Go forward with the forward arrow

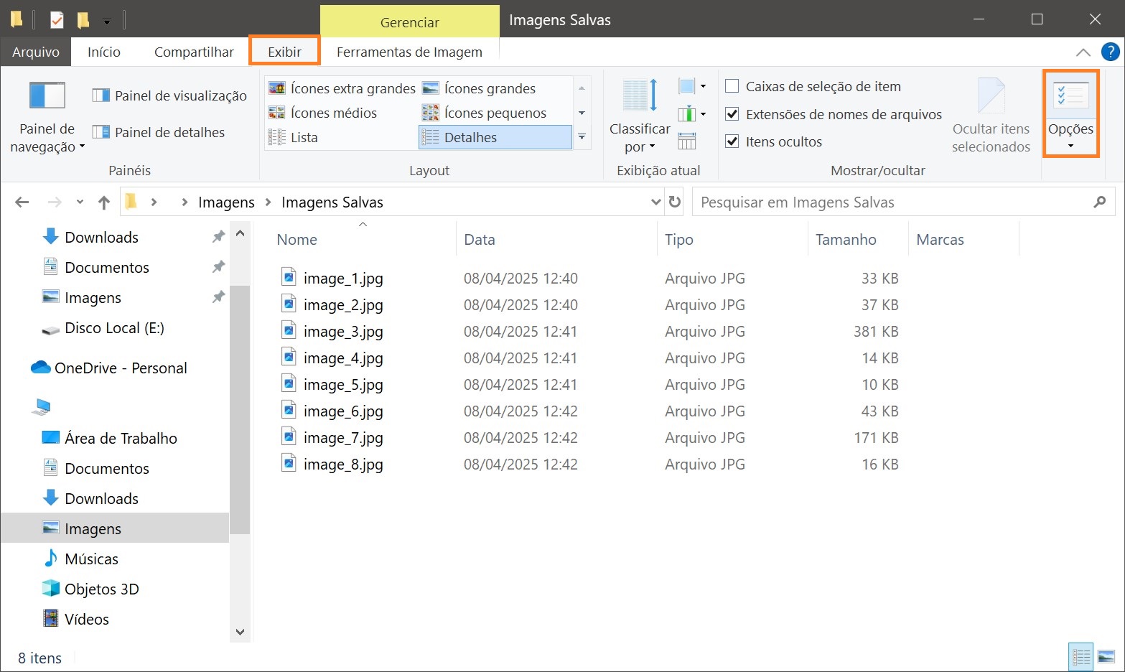[x=55, y=202]
